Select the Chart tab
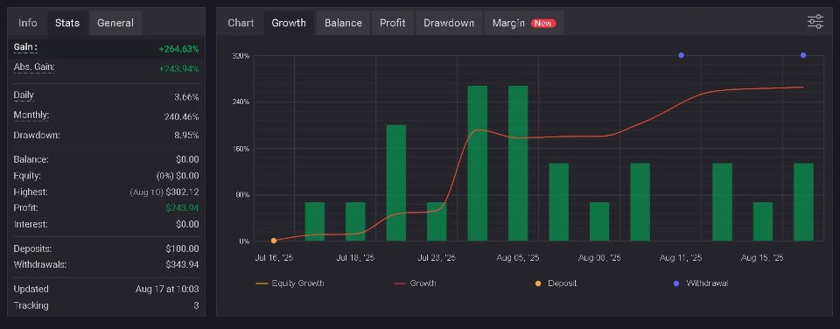The image size is (840, 329). 241,23
